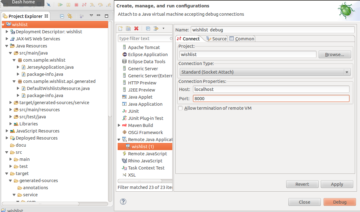Duplicate the selected launch configuration
This screenshot has width=360, height=212.
coord(128,28)
